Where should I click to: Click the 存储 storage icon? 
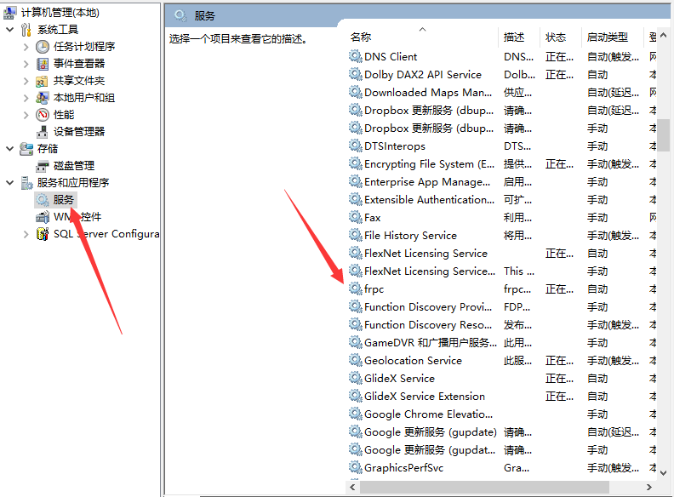pyautogui.click(x=26, y=149)
